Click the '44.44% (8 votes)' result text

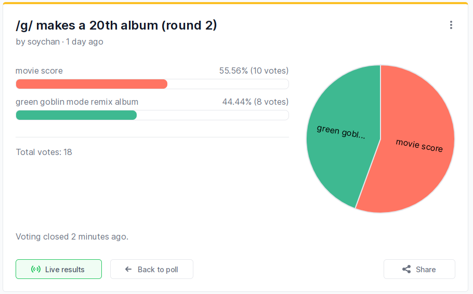[255, 102]
